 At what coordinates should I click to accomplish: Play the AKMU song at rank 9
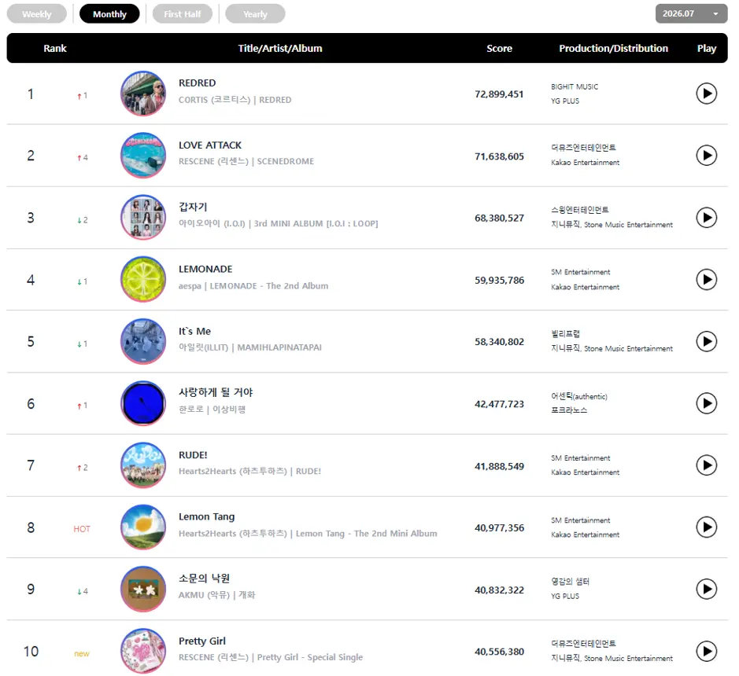tap(706, 589)
